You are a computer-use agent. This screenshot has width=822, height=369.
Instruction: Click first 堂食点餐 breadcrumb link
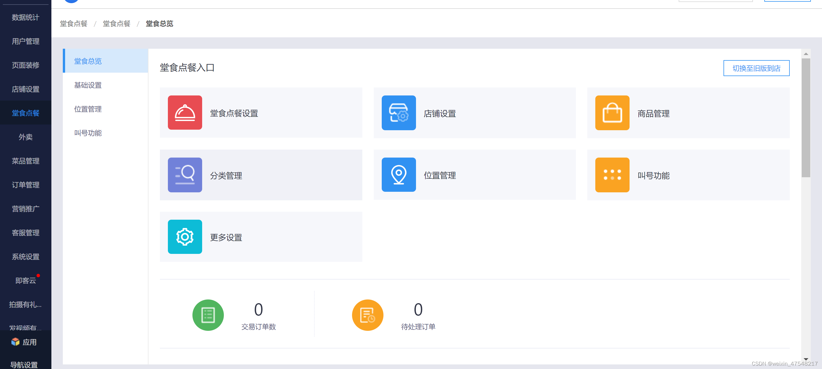coord(73,24)
